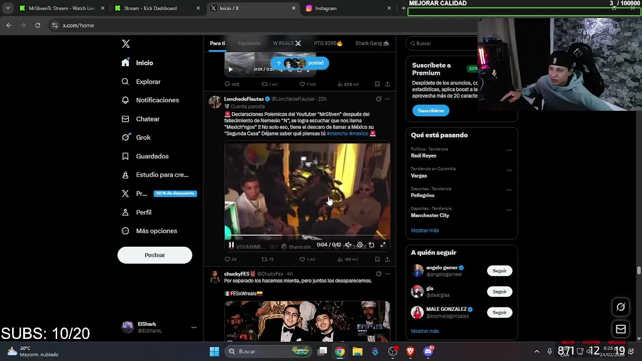
Task: Open Más opciones menu
Action: click(x=149, y=231)
